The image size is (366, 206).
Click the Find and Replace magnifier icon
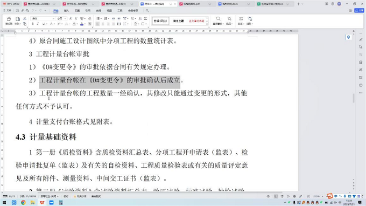point(218,19)
